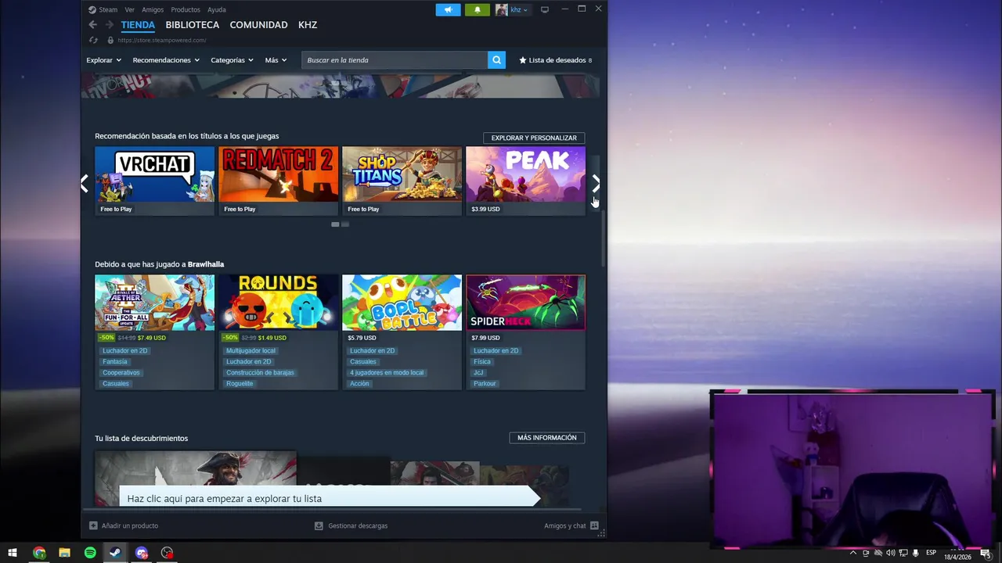
Task: Go forward with the right arrow
Action: pos(110,25)
